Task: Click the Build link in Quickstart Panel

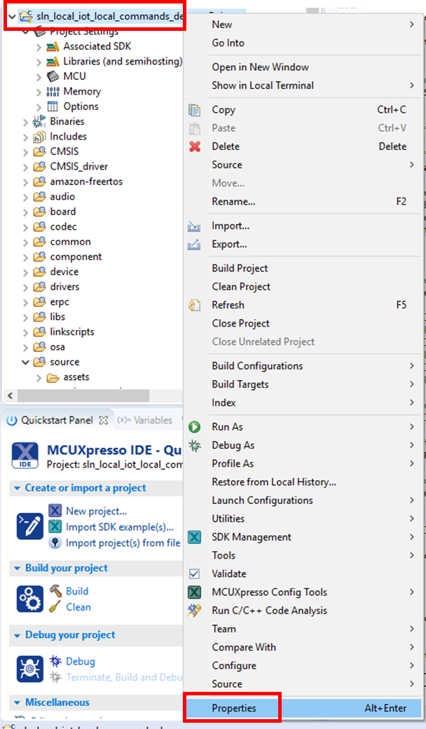Action: point(77,591)
